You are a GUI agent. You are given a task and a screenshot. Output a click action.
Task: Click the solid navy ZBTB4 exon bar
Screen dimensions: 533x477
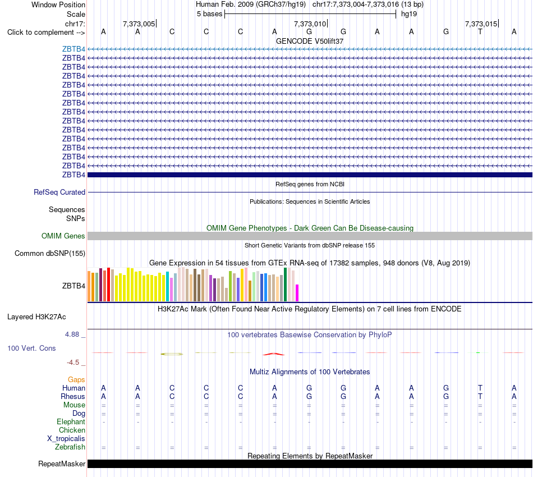310,175
